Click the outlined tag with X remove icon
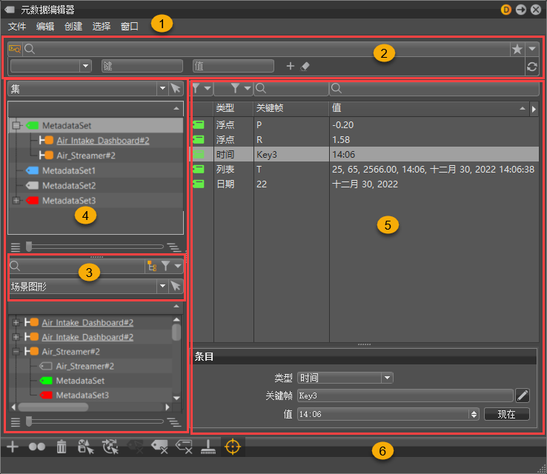The width and height of the screenshot is (547, 474). click(x=184, y=447)
